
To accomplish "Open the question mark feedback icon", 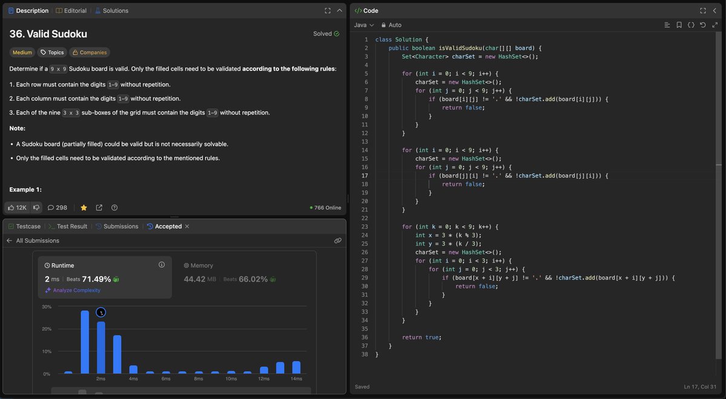I will (x=114, y=207).
